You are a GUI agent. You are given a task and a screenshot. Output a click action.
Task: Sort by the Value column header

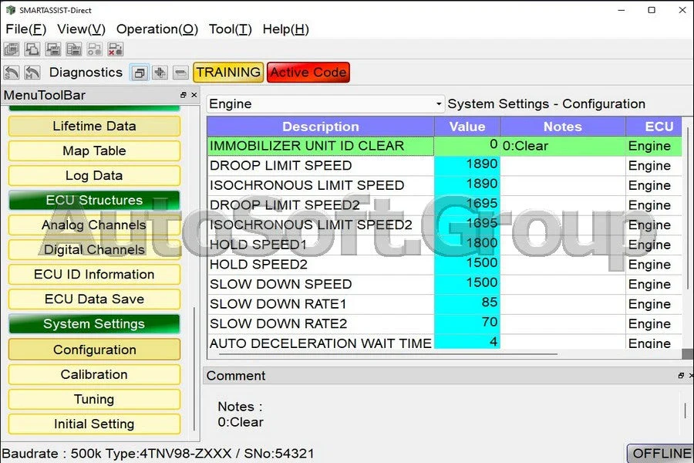coord(467,127)
